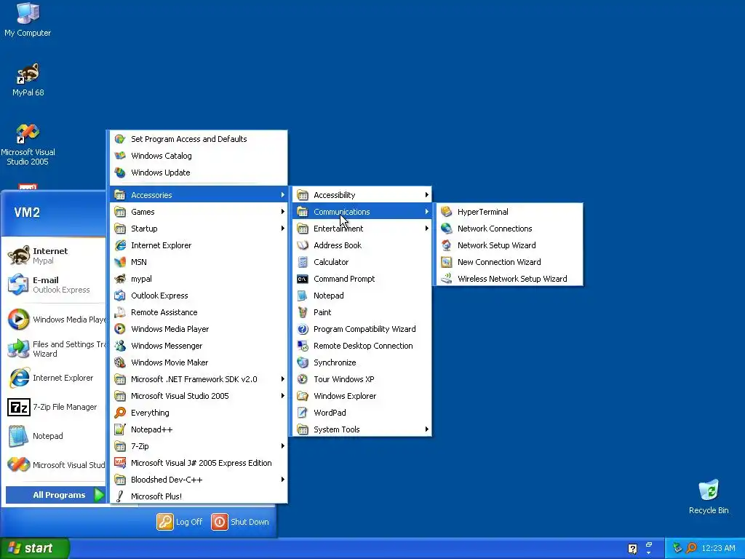Screen dimensions: 745x559
Task: Open the Recycle Bin desktop icon
Action: point(709,497)
